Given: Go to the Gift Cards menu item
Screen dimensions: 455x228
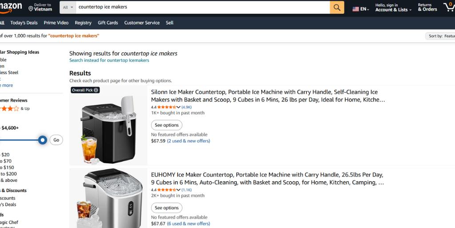Looking at the screenshot, I should click(x=108, y=23).
